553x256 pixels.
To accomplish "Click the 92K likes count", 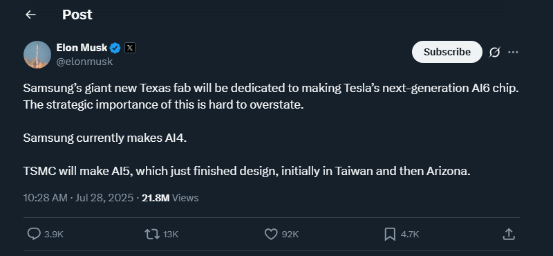I will (x=290, y=234).
